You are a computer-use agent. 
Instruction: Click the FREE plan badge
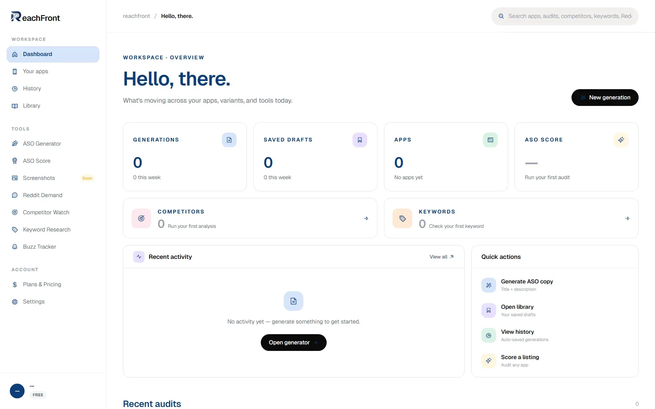38,395
